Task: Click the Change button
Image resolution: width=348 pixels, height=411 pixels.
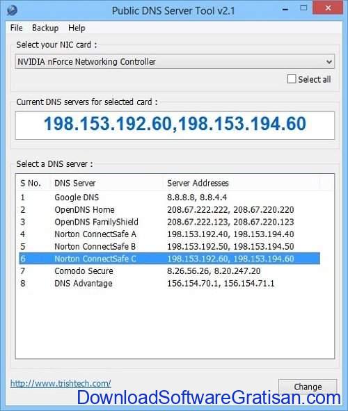Action: pos(308,387)
